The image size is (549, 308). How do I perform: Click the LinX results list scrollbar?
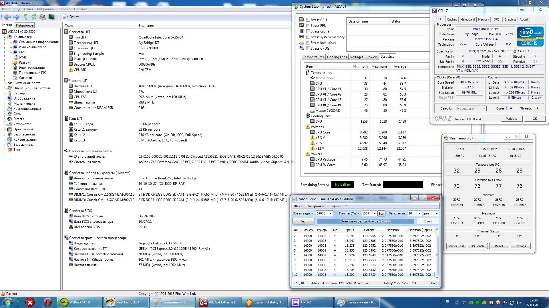click(437, 255)
